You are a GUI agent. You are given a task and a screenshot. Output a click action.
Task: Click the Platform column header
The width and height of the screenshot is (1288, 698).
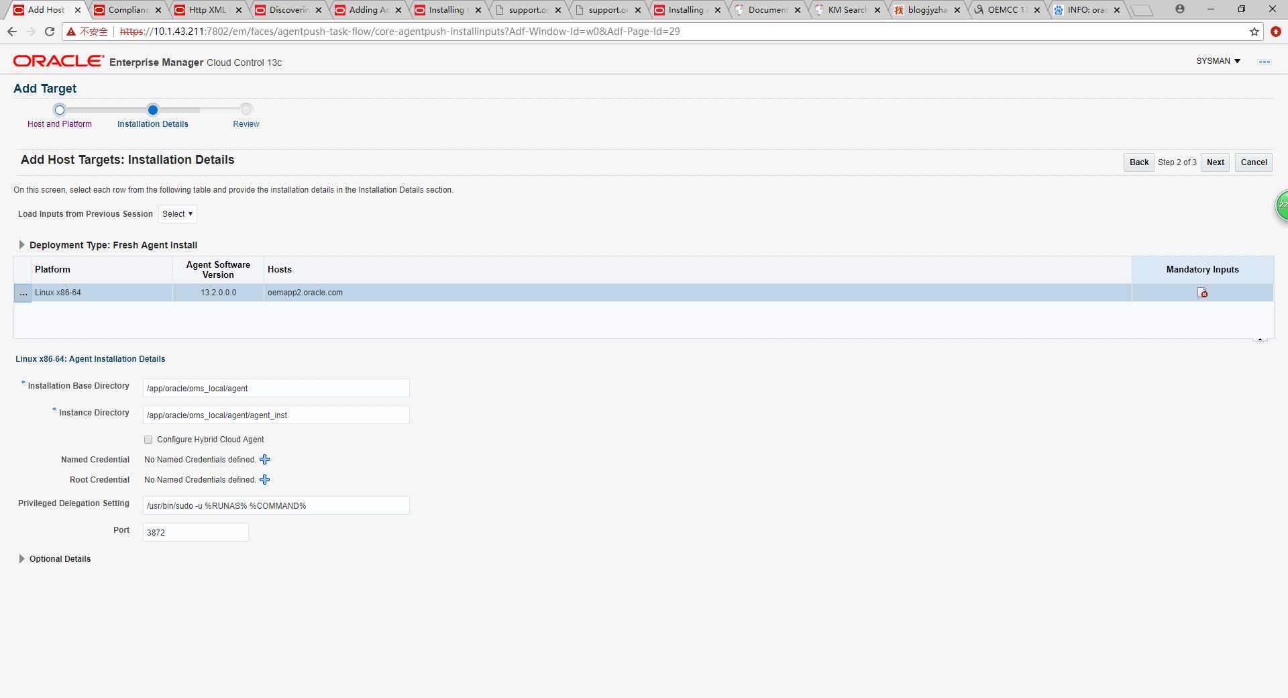pyautogui.click(x=101, y=270)
